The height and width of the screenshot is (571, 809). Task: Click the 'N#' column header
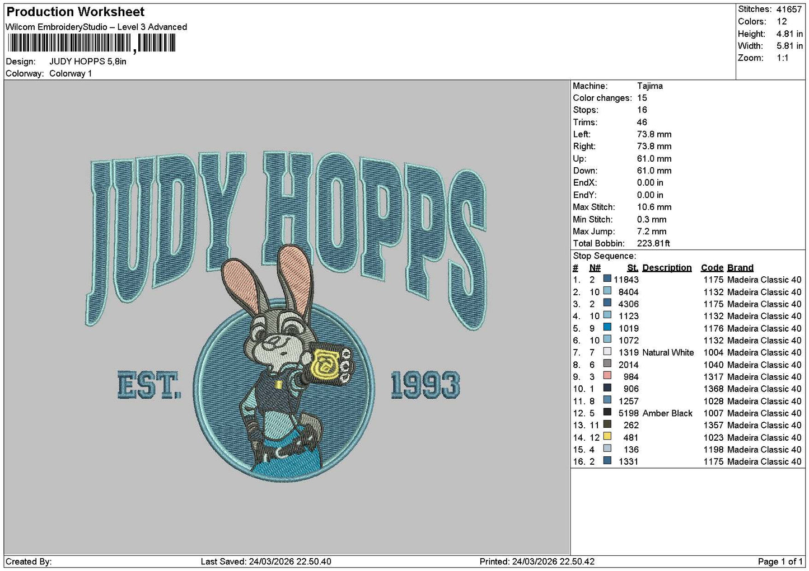pos(595,268)
